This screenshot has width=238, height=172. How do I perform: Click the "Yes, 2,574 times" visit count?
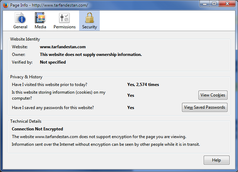coord(143,85)
